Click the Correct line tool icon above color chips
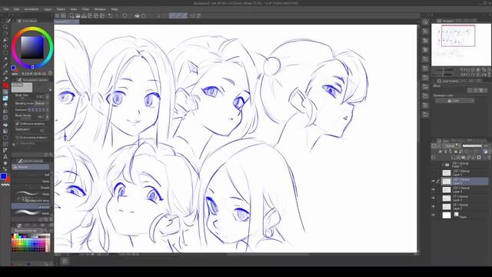The width and height of the screenshot is (492, 277). click(5, 169)
